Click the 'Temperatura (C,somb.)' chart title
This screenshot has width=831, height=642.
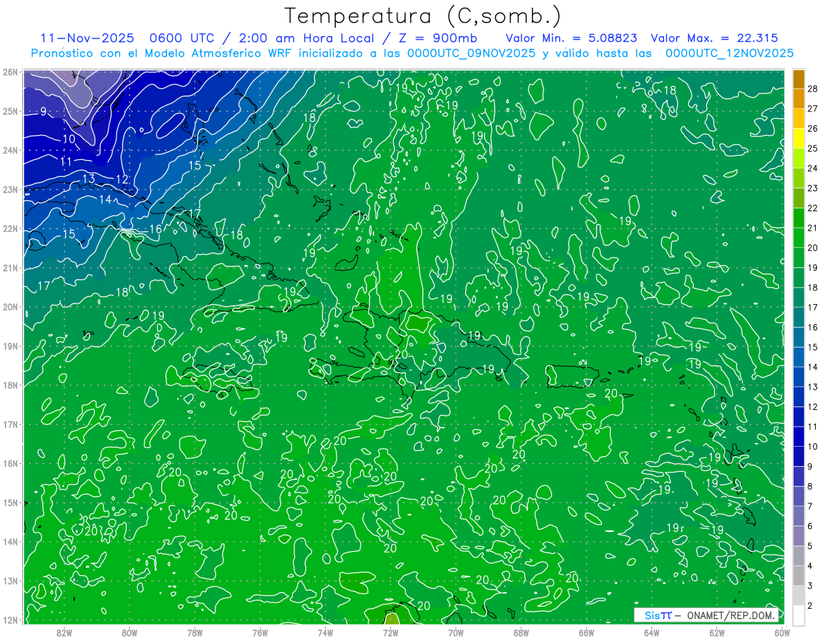422,16
